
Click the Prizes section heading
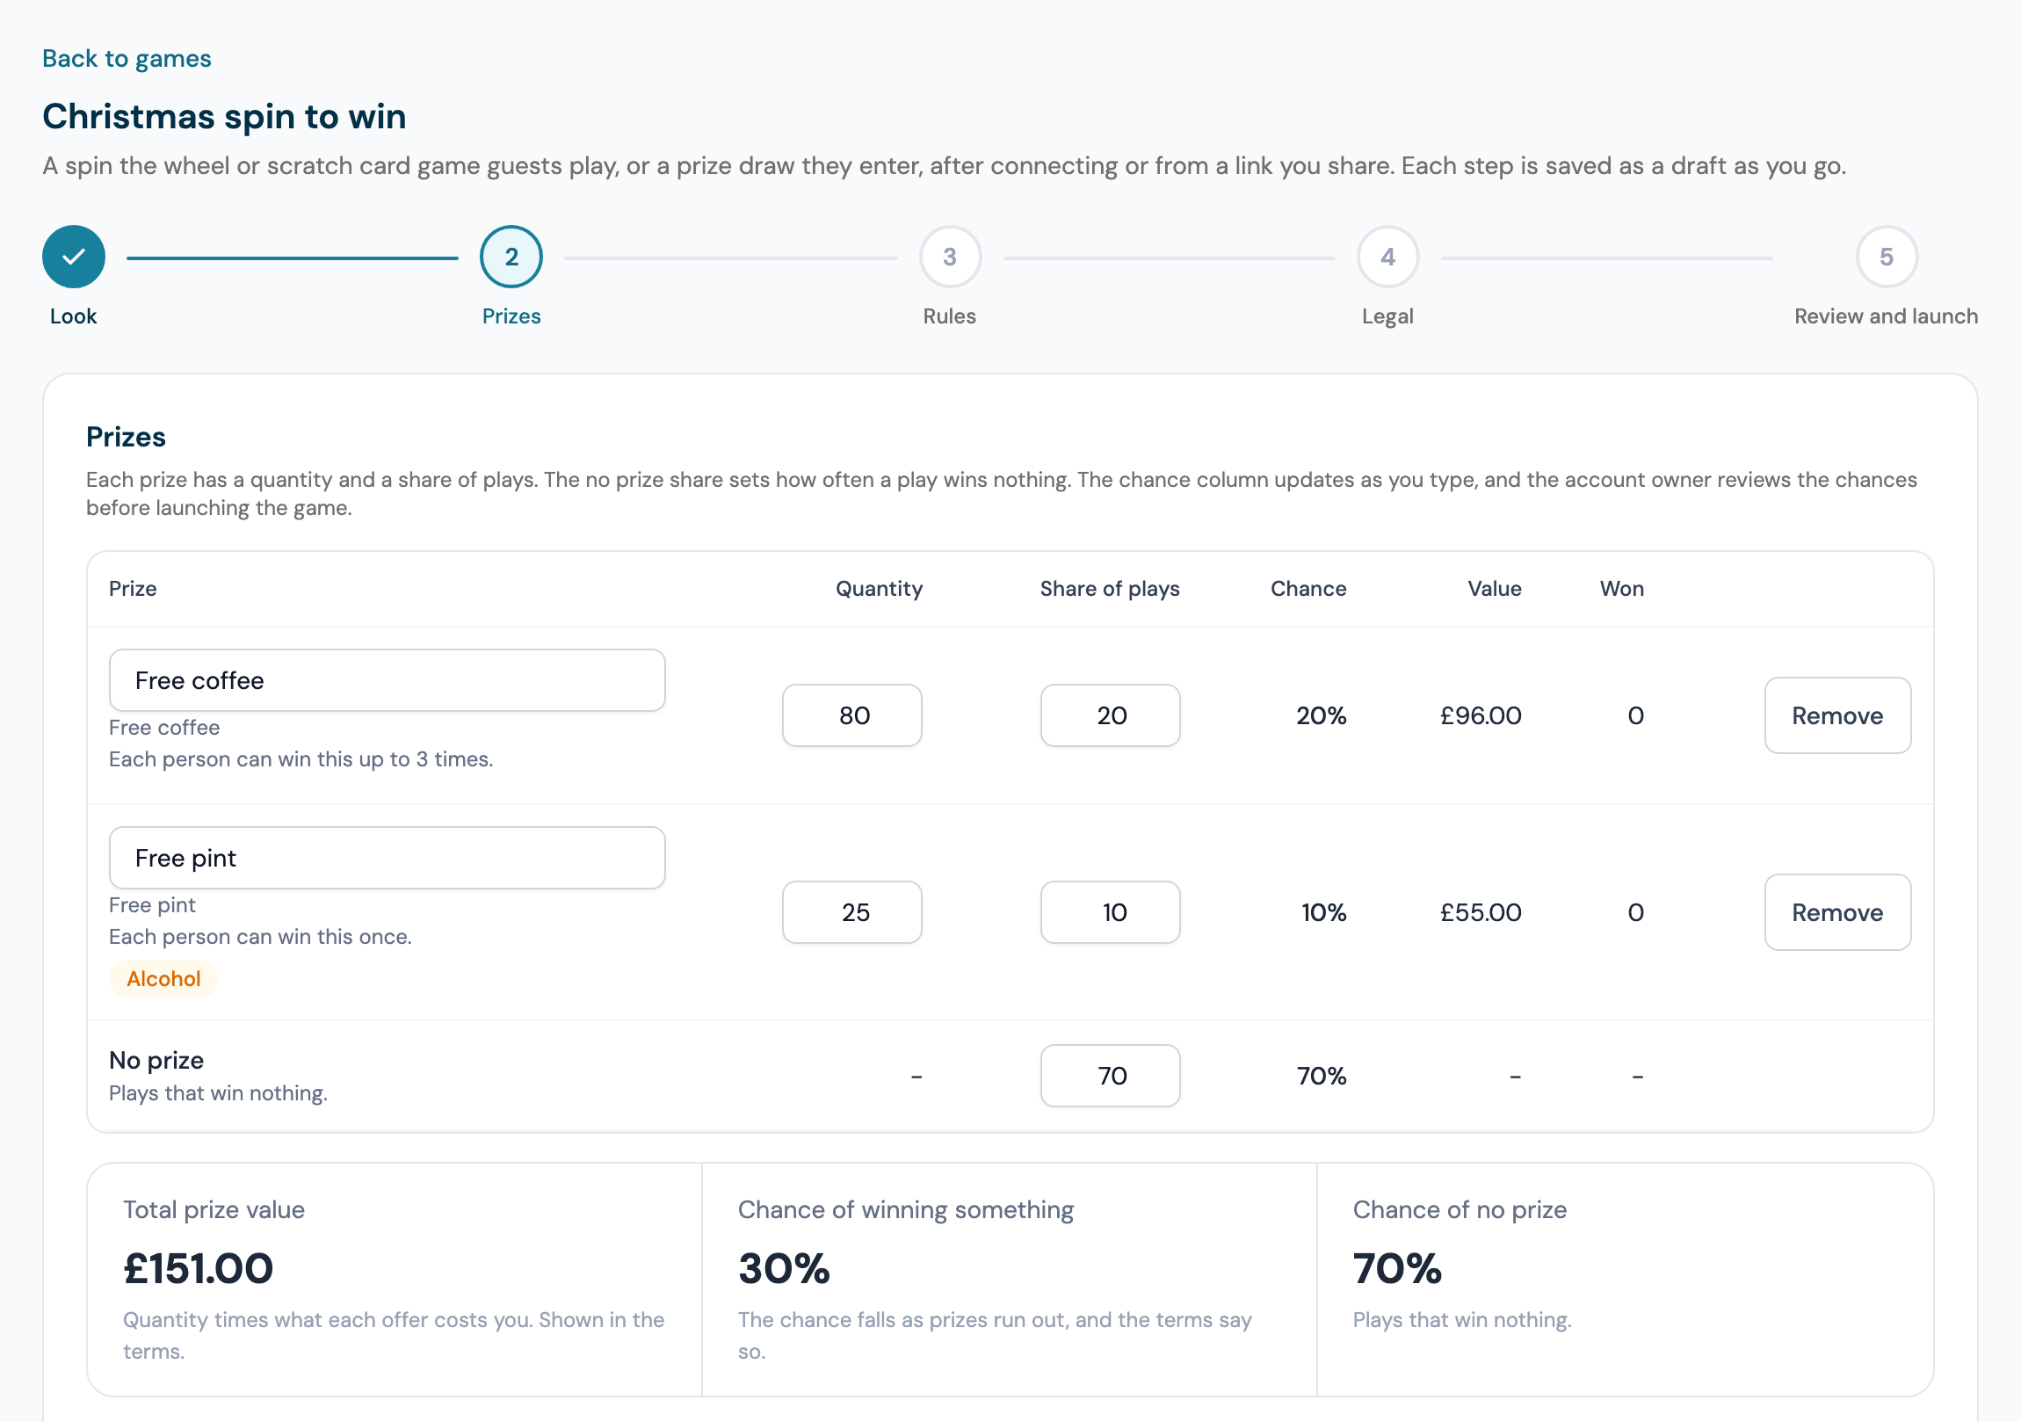[126, 437]
